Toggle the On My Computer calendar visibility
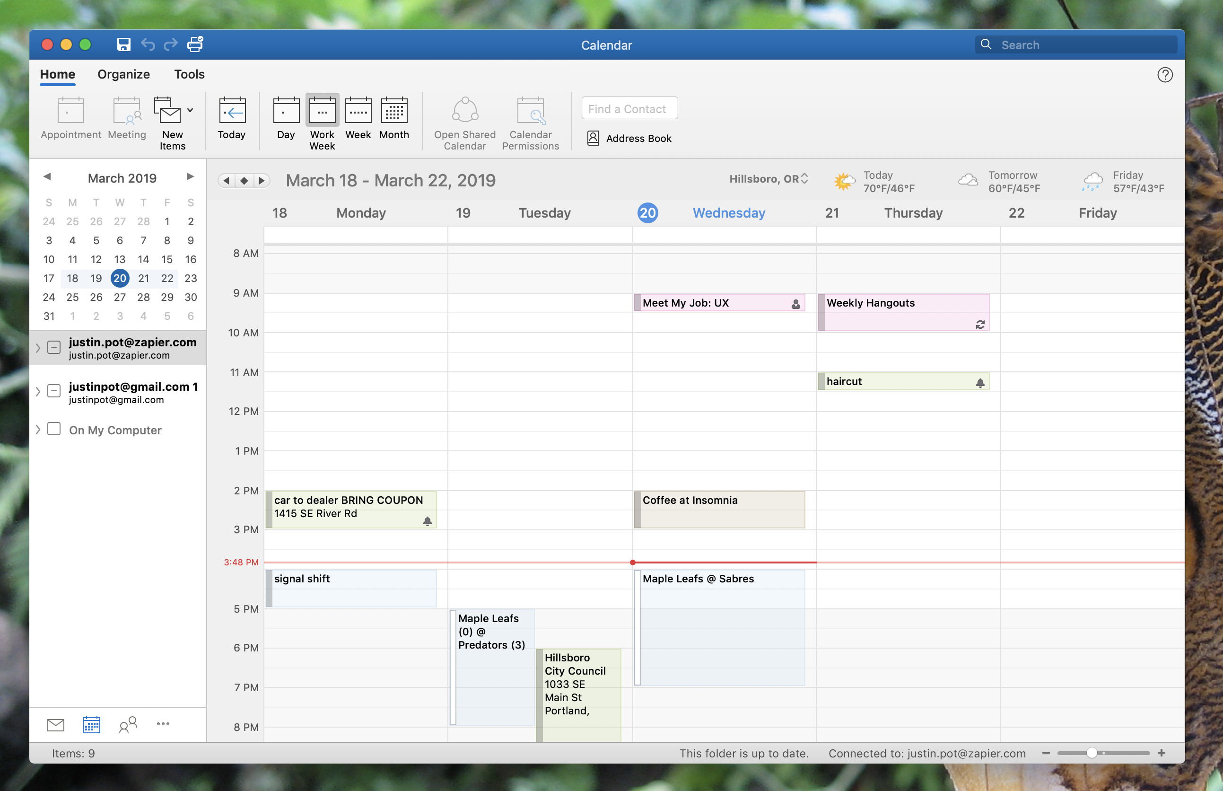Screen dimensions: 1223x791 click(x=56, y=430)
